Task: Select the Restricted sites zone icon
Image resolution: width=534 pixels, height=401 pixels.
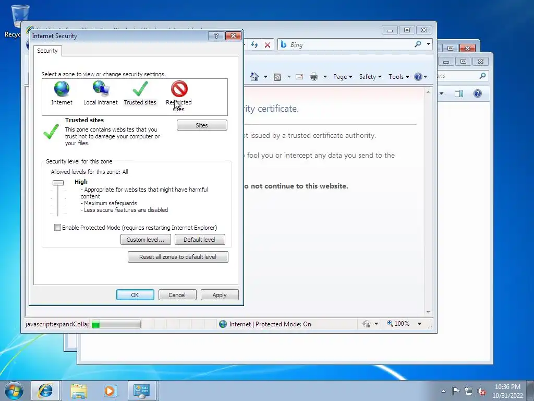Action: pyautogui.click(x=179, y=89)
